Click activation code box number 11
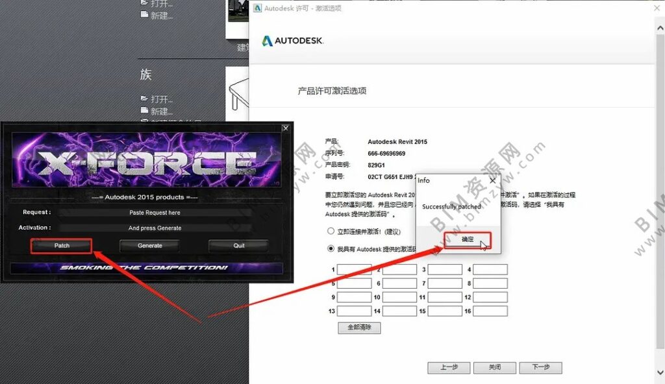The image size is (665, 384). point(445,297)
